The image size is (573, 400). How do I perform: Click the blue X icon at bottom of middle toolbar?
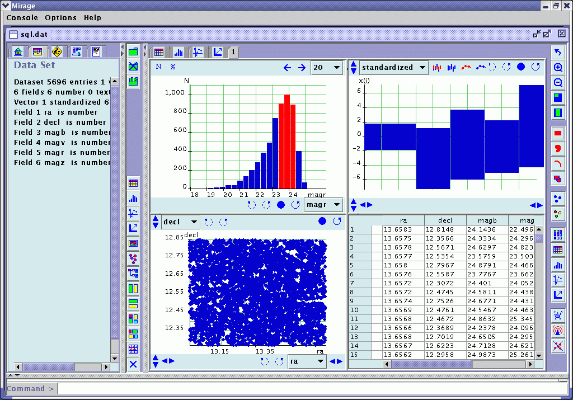click(x=133, y=364)
